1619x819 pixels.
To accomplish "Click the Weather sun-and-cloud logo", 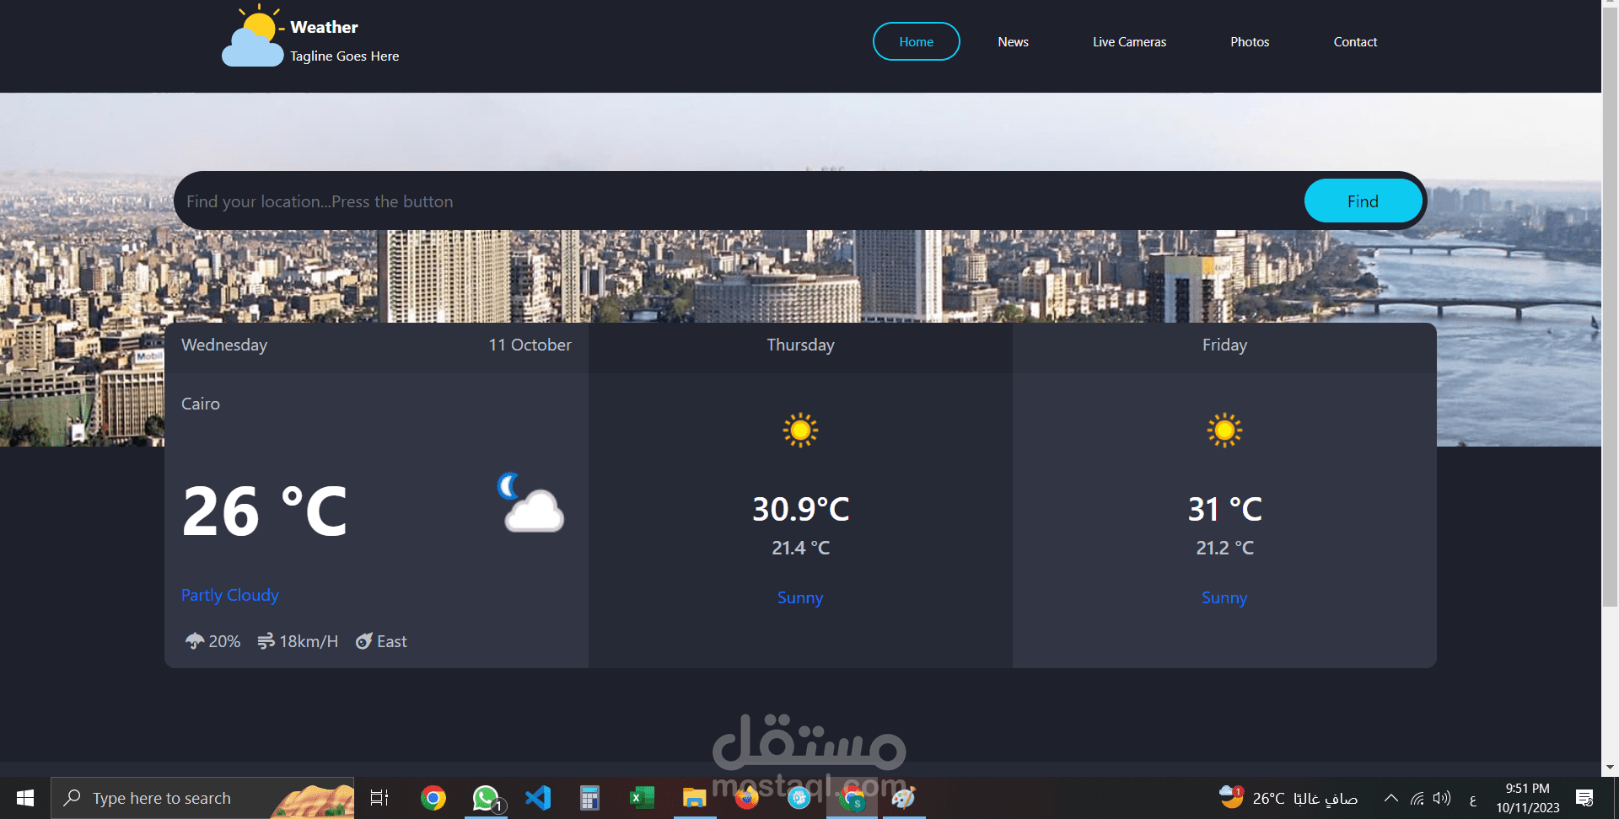I will [x=252, y=36].
